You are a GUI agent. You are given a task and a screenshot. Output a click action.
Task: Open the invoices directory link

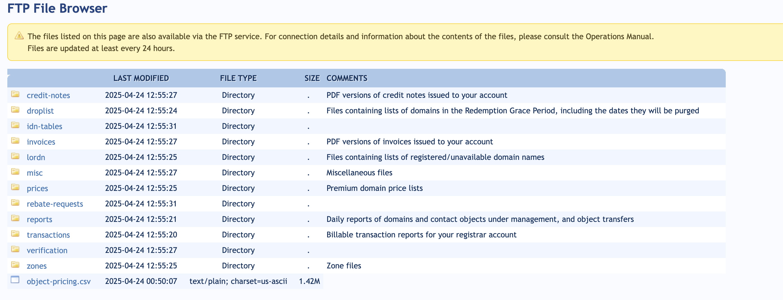pos(41,142)
